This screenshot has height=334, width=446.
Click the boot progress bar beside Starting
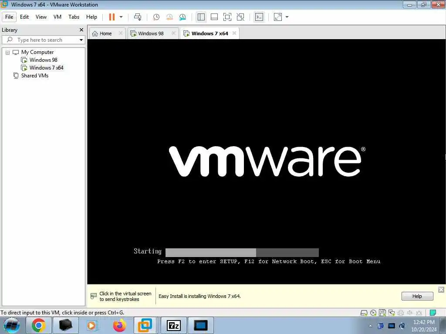242,252
